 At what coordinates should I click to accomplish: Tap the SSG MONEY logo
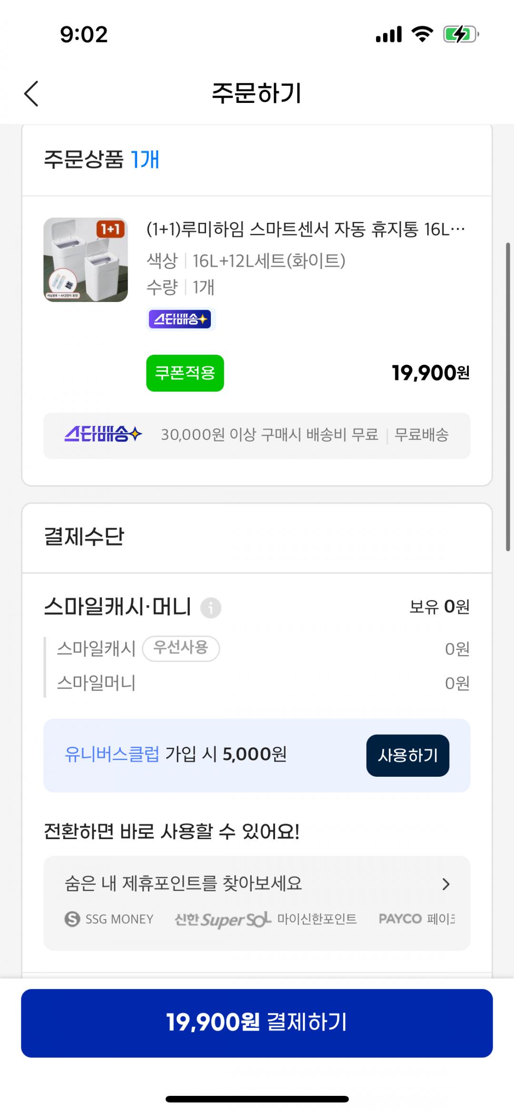pyautogui.click(x=109, y=919)
